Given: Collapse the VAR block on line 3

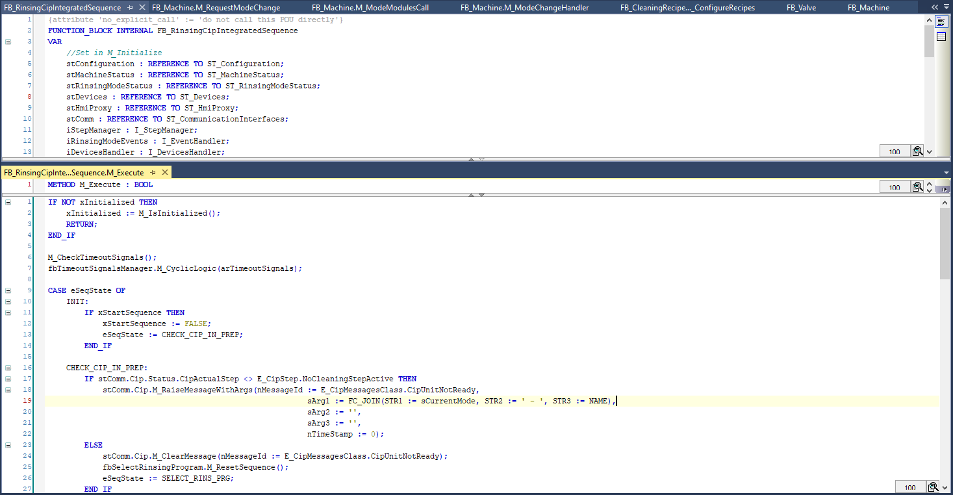Looking at the screenshot, I should click(x=8, y=42).
